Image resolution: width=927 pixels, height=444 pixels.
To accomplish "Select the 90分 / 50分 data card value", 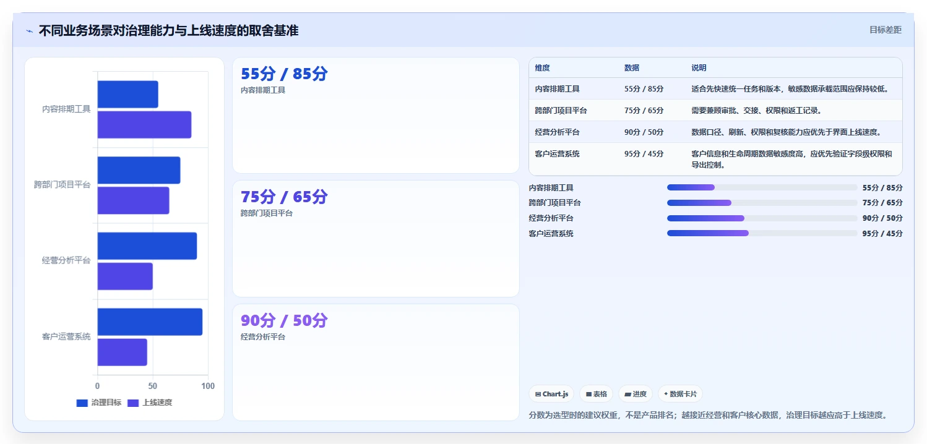I will pyautogui.click(x=284, y=321).
